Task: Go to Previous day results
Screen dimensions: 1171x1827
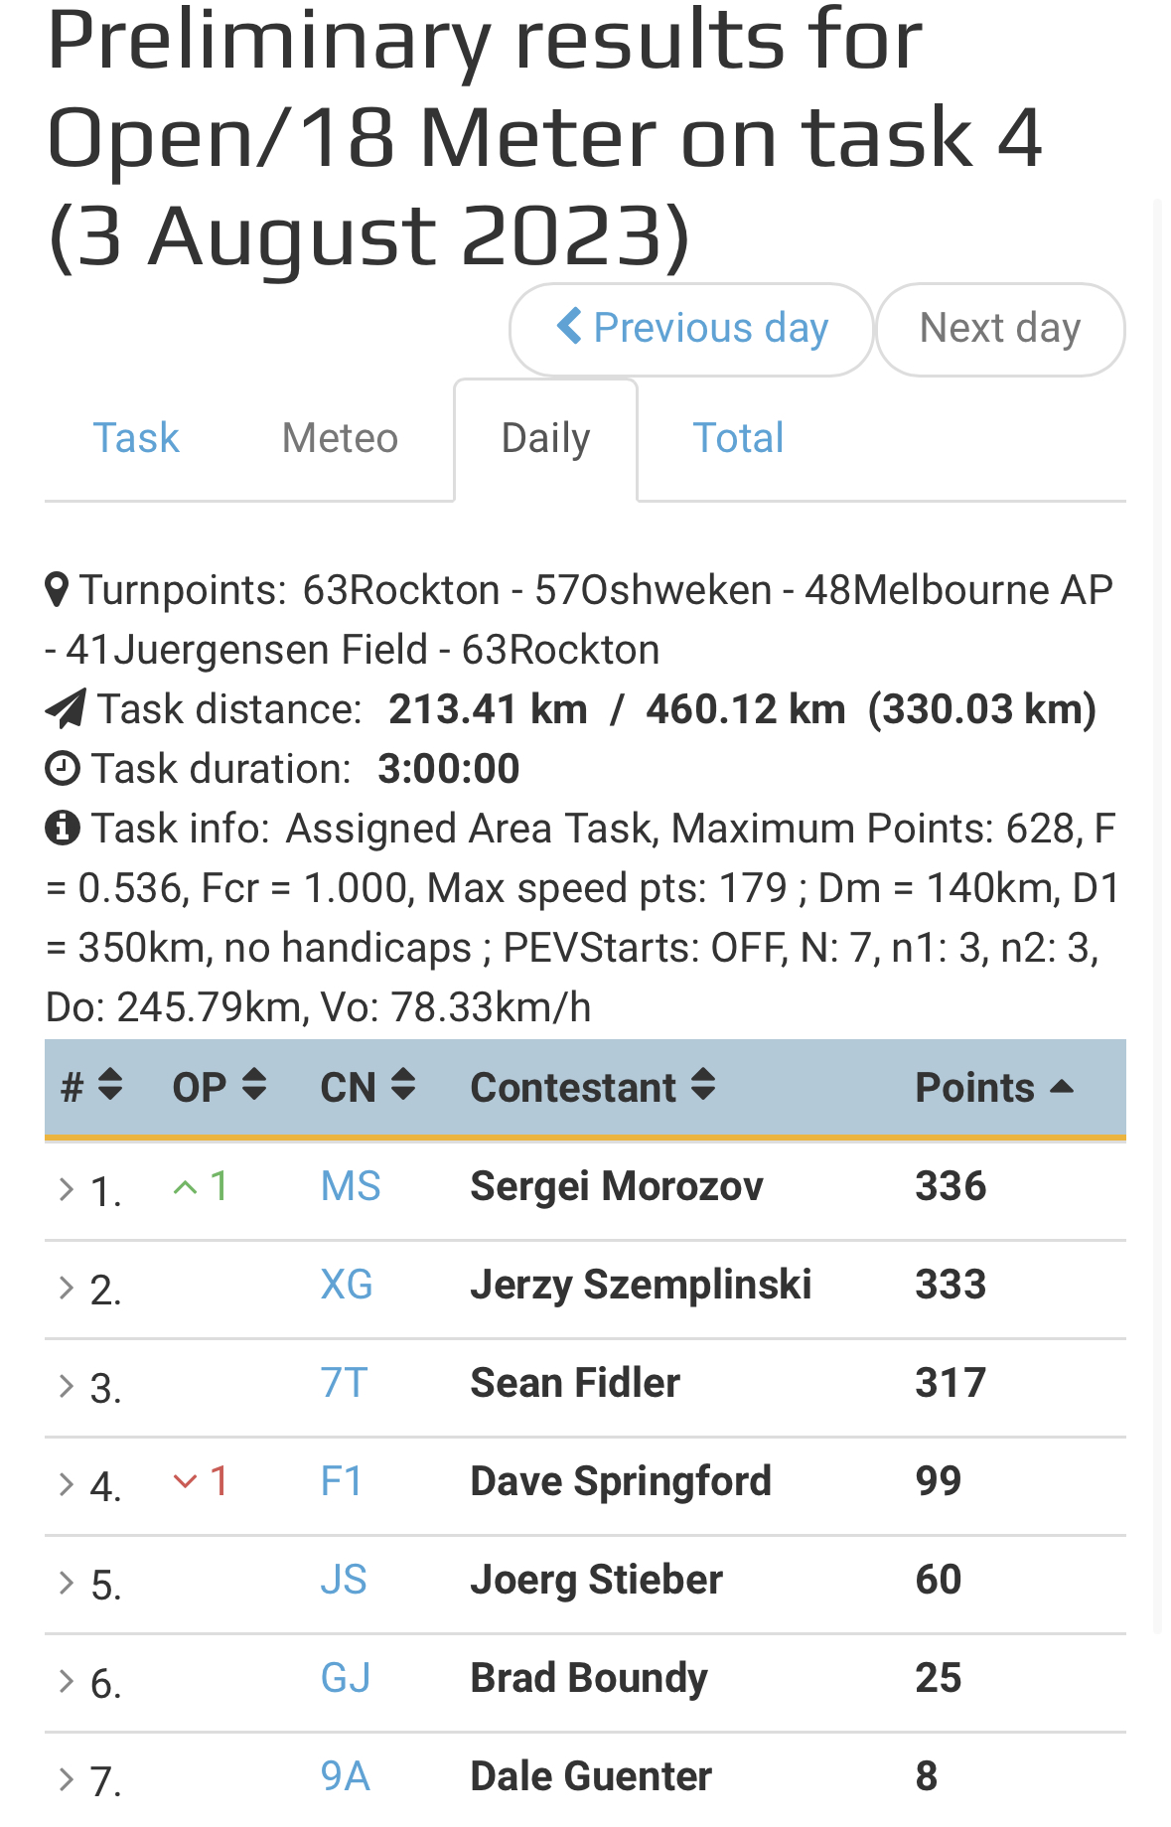Action: [x=691, y=329]
